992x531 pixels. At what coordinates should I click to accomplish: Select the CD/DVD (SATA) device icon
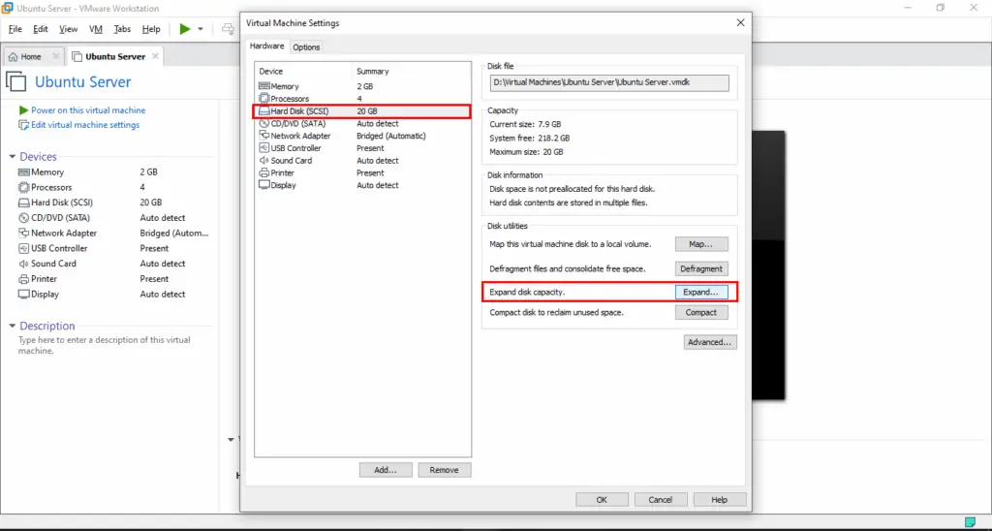[264, 123]
